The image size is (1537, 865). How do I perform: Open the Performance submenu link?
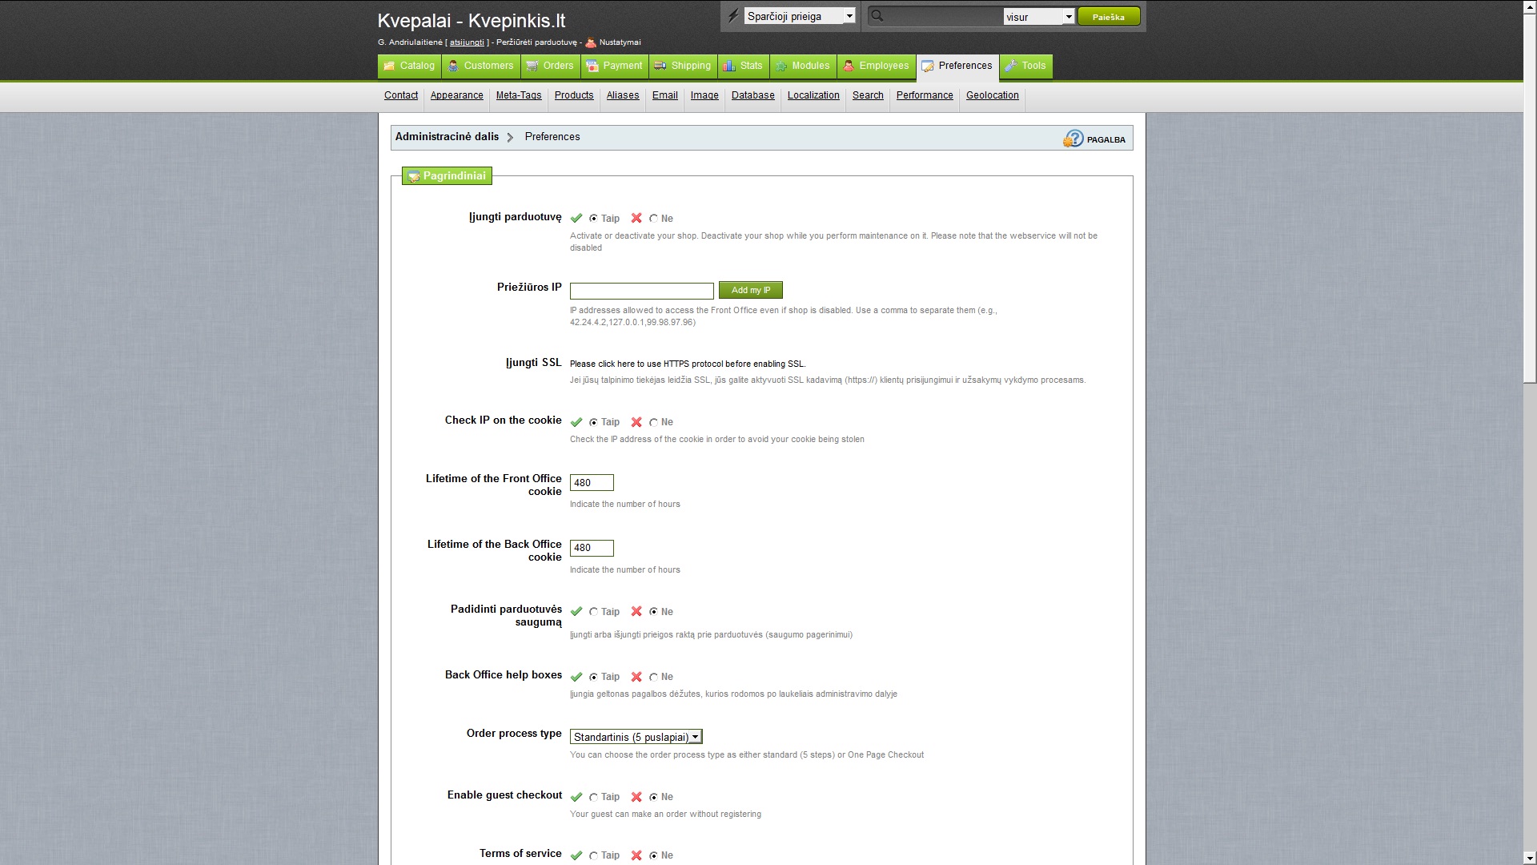coord(925,95)
